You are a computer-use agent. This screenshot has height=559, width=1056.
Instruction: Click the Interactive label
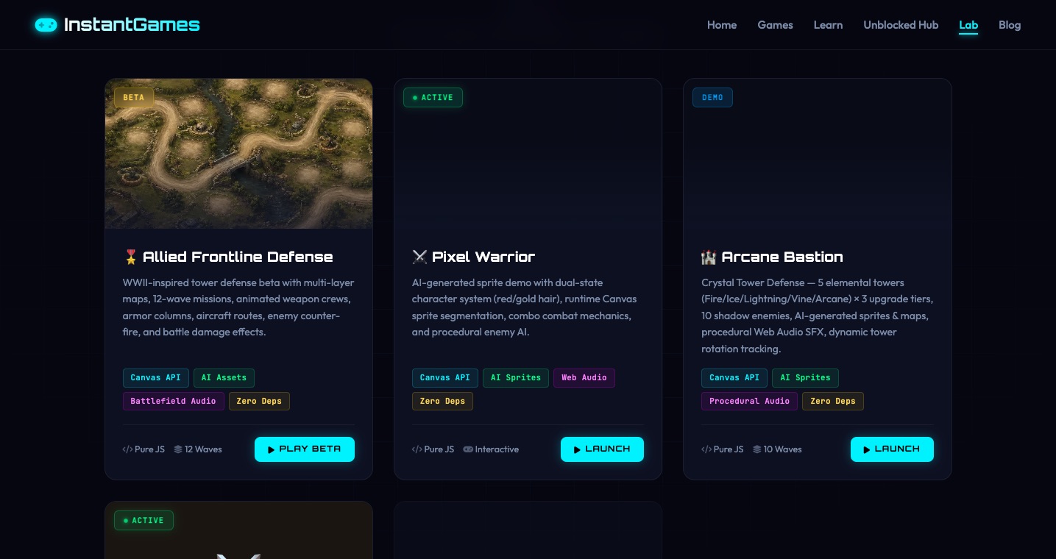497,449
